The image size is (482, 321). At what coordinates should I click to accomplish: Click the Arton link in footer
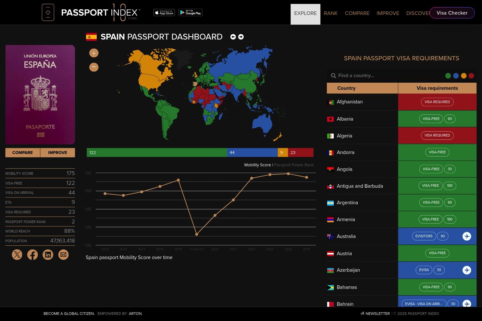[x=135, y=314]
